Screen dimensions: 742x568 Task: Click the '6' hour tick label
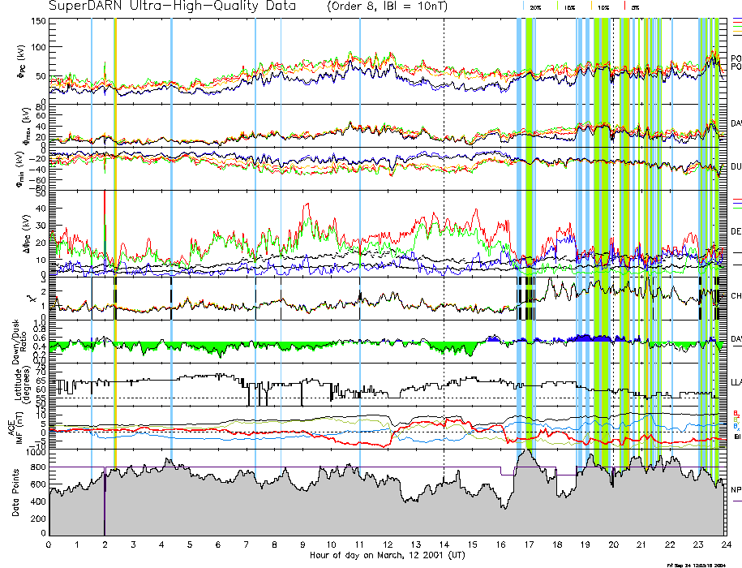[217, 544]
